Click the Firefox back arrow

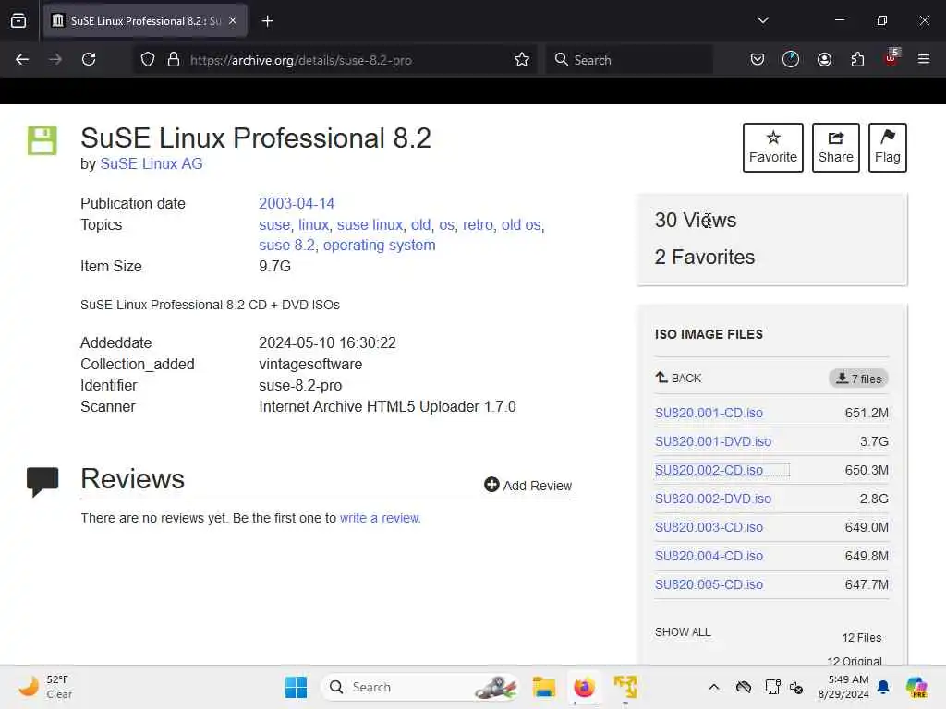[22, 59]
